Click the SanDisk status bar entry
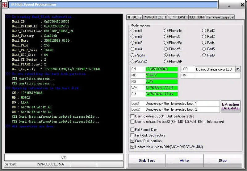Image resolution: width=247 pixels, height=171 pixels. click(20, 164)
